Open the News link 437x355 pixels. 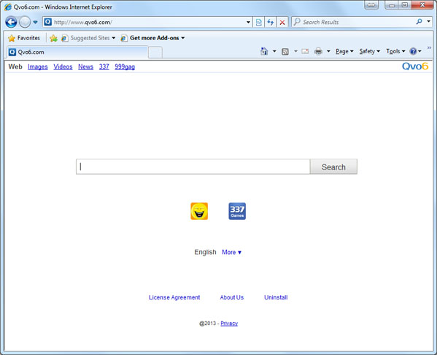tap(85, 67)
